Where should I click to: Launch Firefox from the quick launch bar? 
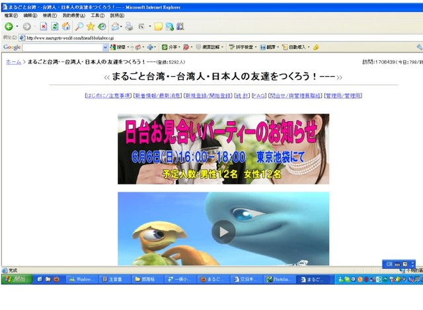tap(56, 279)
